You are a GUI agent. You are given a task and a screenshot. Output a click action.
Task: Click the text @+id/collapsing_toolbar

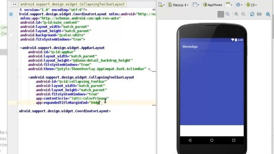coord(82,82)
